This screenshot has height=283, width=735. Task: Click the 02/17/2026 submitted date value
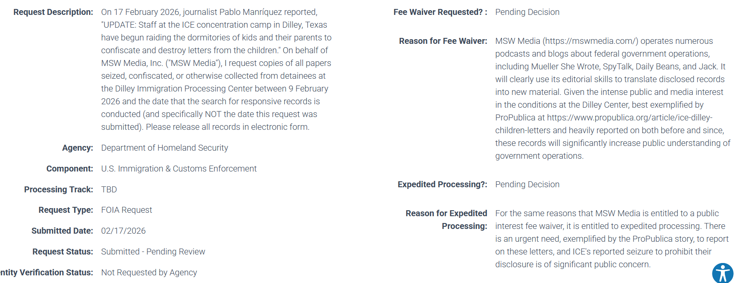pyautogui.click(x=123, y=231)
